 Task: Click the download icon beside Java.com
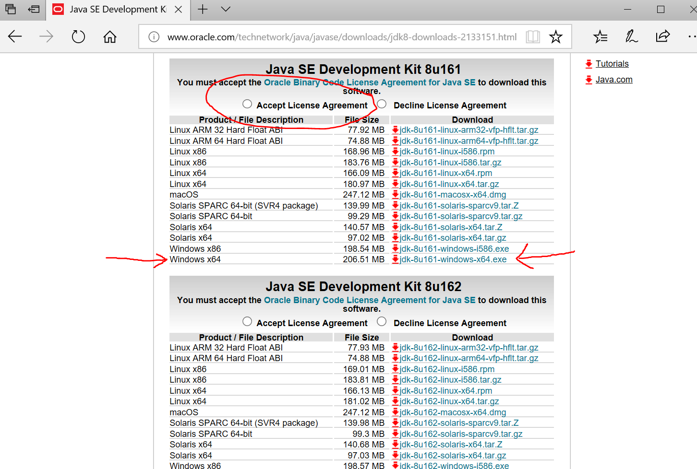pos(589,80)
